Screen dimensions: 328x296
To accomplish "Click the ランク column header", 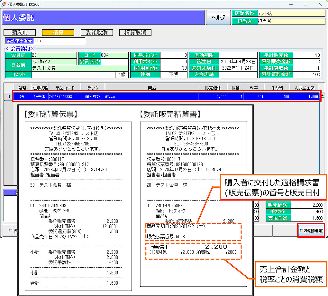I will coord(93,88).
